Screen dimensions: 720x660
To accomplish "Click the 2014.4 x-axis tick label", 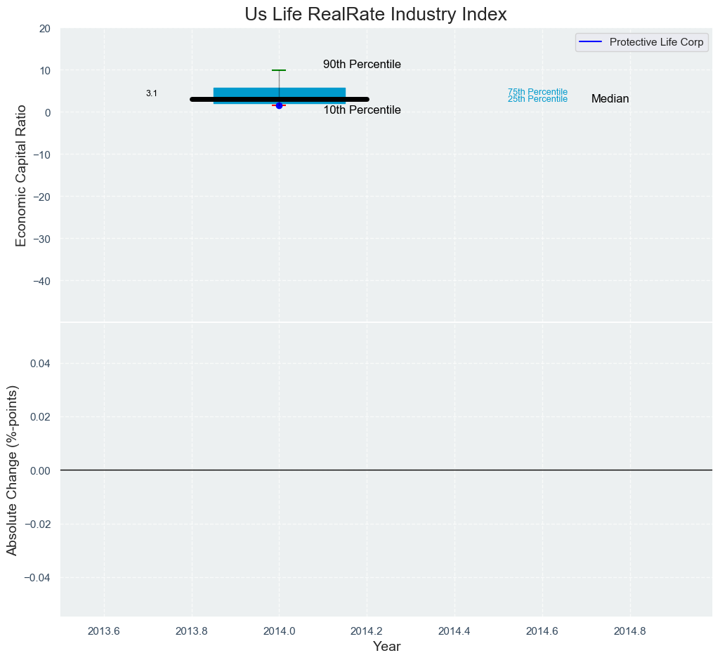I will [x=454, y=631].
